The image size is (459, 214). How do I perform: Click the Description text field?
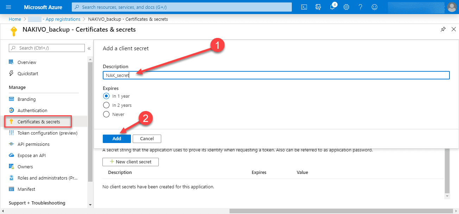coord(276,75)
